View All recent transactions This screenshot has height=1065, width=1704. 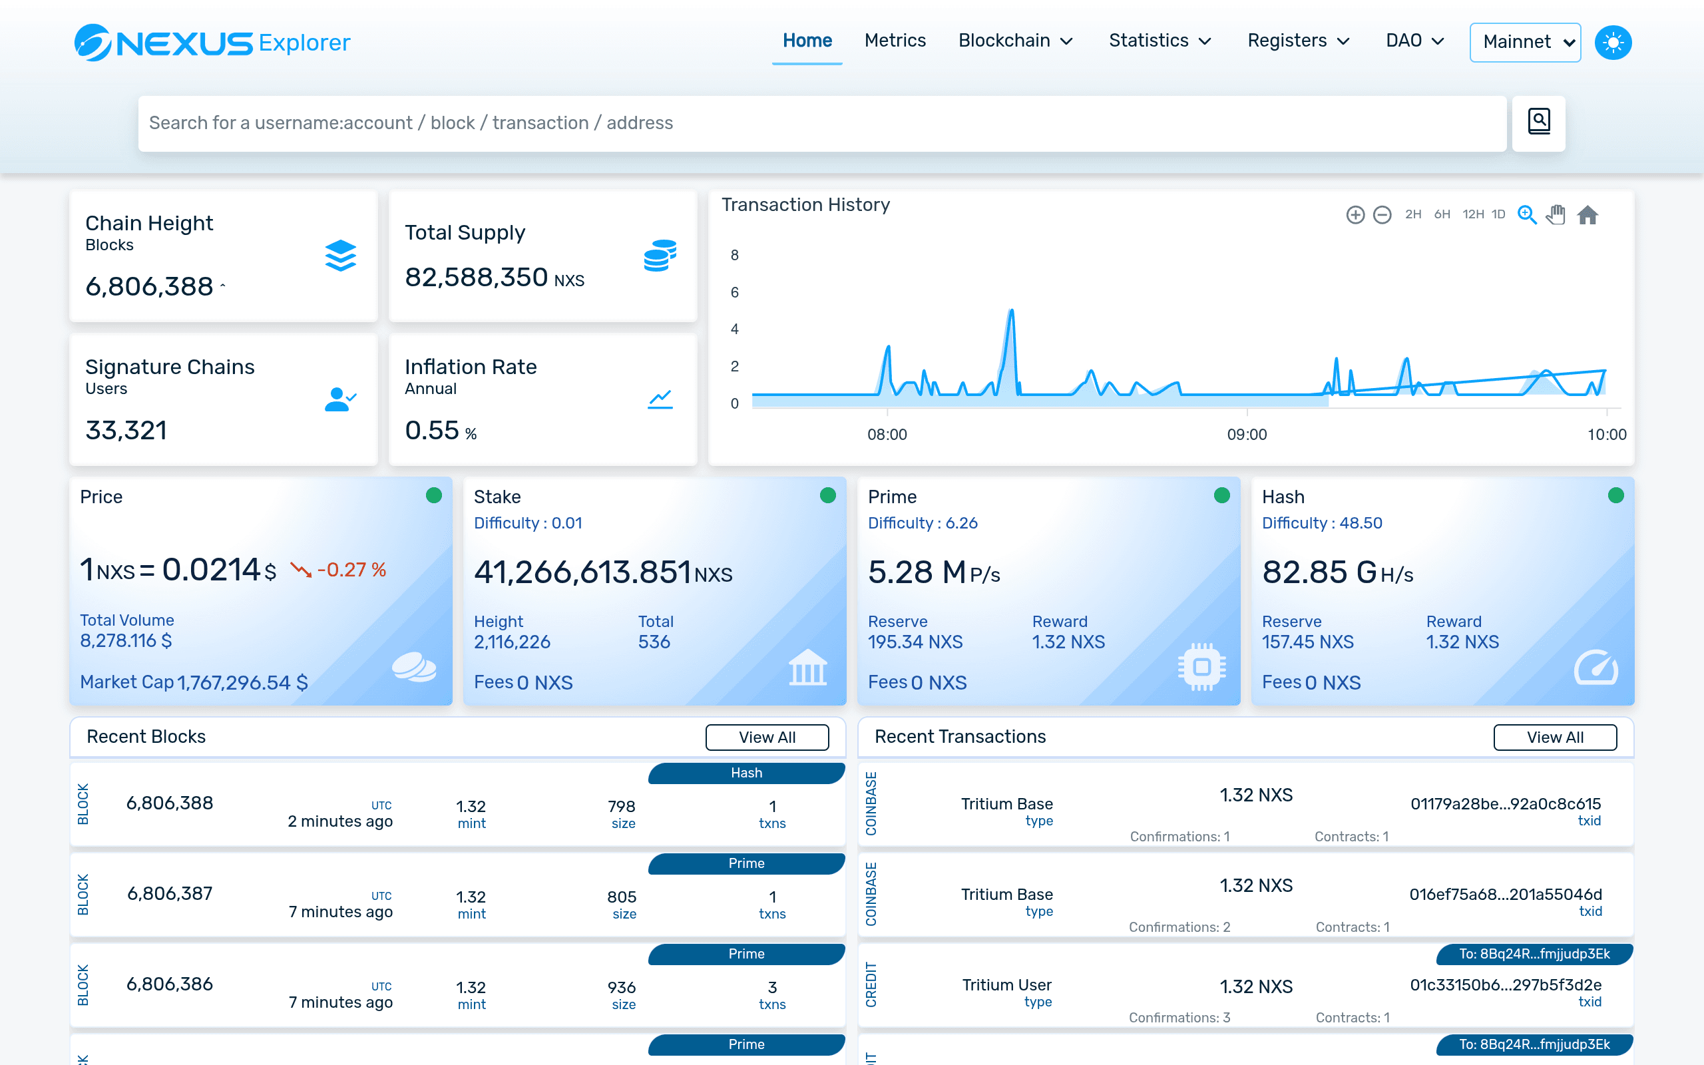point(1555,737)
